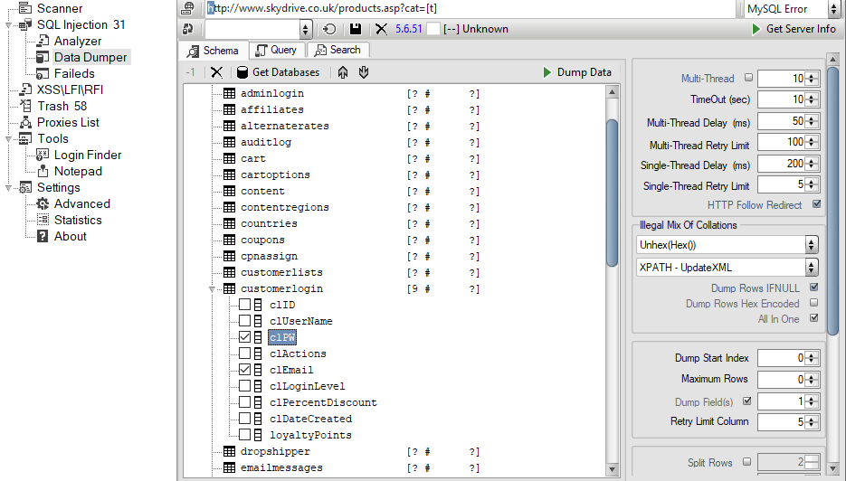
Task: Click the down arrow icon in the schema toolbar
Action: click(364, 72)
